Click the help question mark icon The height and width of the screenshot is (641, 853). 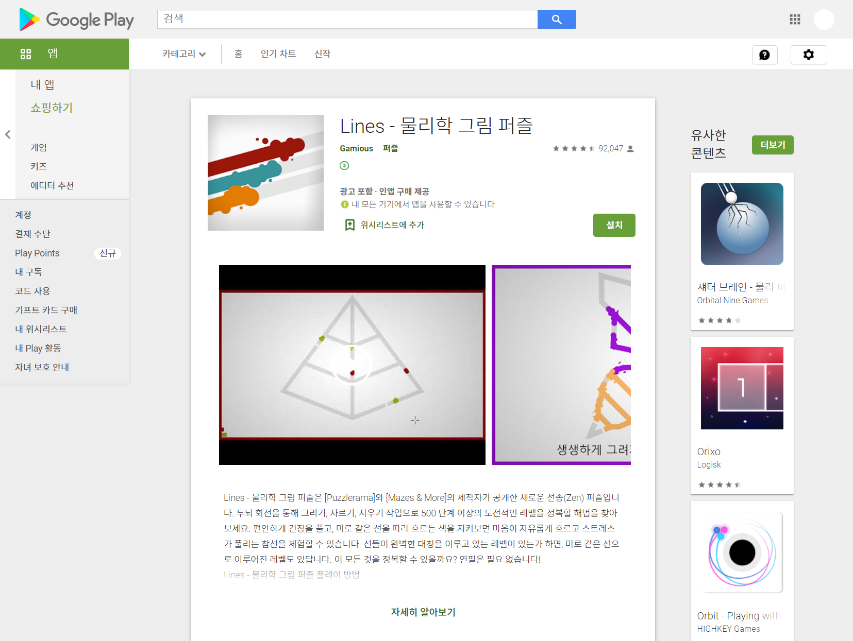pos(764,55)
